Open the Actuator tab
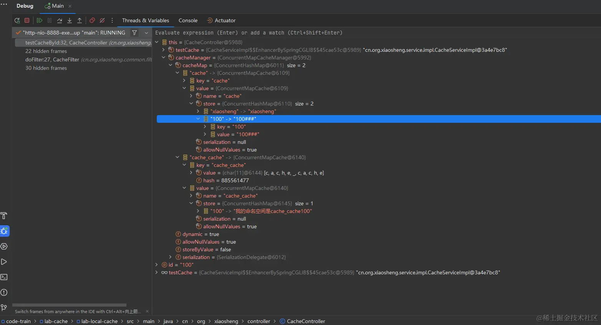Image resolution: width=601 pixels, height=325 pixels. (x=221, y=20)
